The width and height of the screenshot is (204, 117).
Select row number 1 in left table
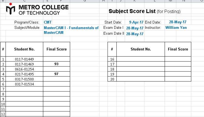pyautogui.click(x=3, y=59)
